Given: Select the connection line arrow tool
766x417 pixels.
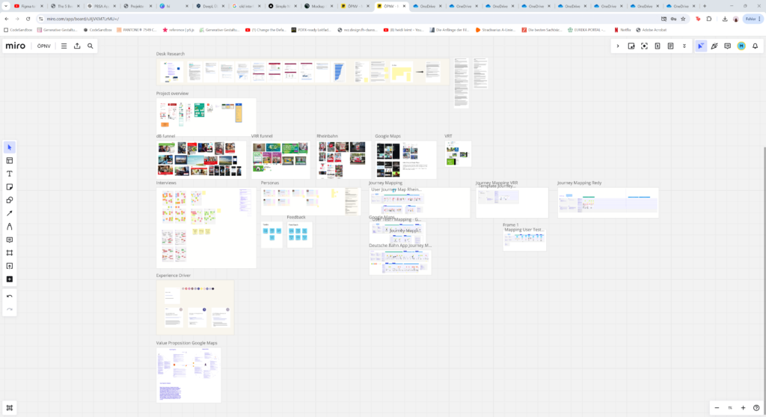Looking at the screenshot, I should click(9, 213).
